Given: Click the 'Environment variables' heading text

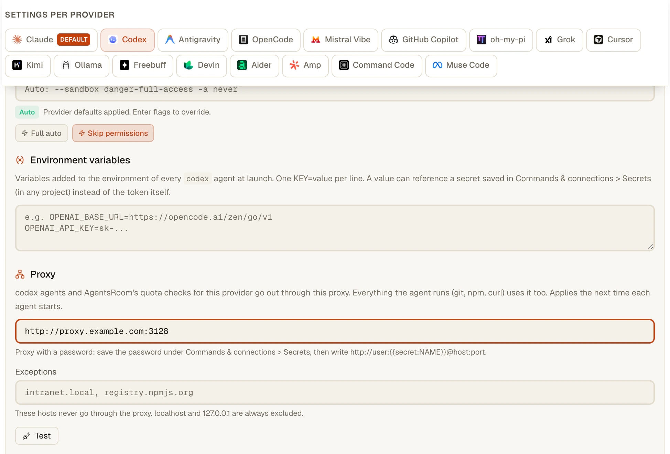Looking at the screenshot, I should coord(80,160).
